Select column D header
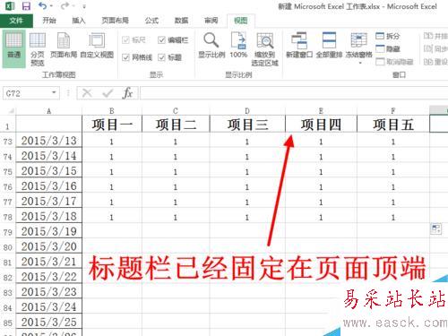Screen dimensions: 448x336 (x=247, y=111)
